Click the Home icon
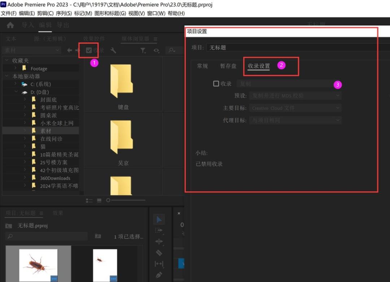This screenshot has height=282, width=390. pyautogui.click(x=10, y=25)
